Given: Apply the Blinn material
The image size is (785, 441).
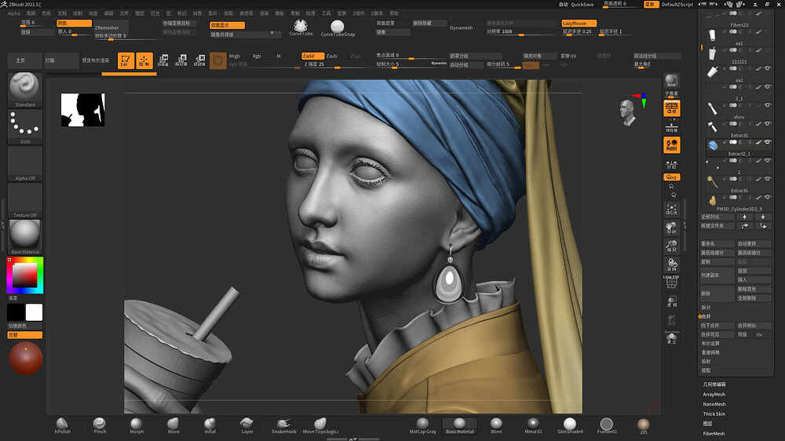Looking at the screenshot, I should pos(496,425).
